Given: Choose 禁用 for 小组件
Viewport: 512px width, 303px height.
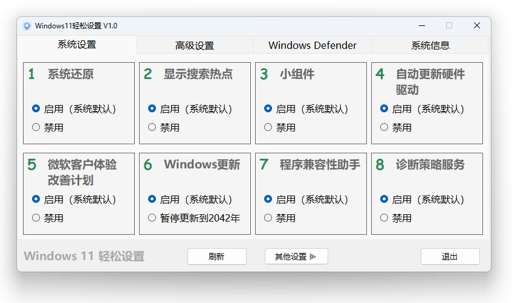Looking at the screenshot, I should (268, 127).
